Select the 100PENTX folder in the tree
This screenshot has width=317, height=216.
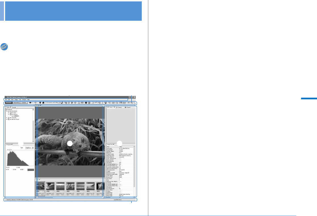coord(15,116)
